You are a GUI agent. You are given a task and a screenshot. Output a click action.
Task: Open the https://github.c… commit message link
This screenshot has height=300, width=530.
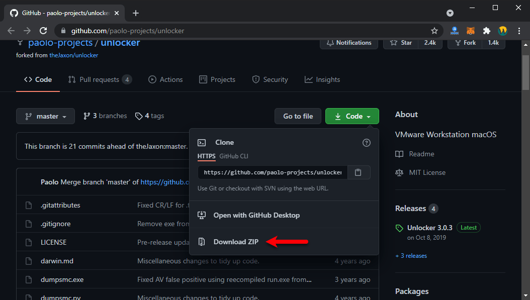[164, 182]
